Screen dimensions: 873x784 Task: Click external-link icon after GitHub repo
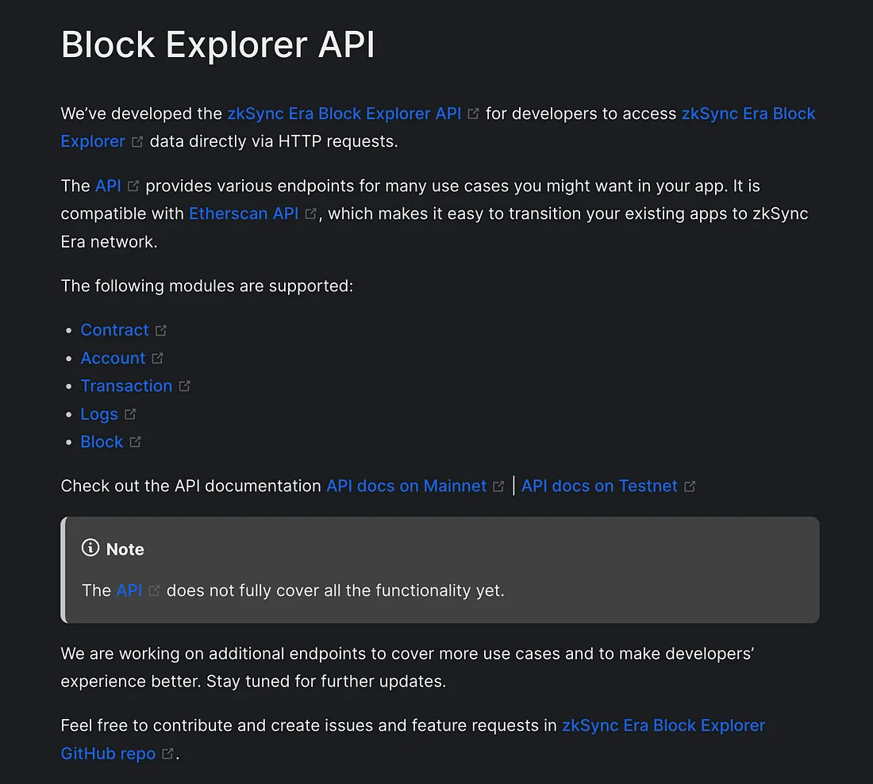click(x=167, y=754)
